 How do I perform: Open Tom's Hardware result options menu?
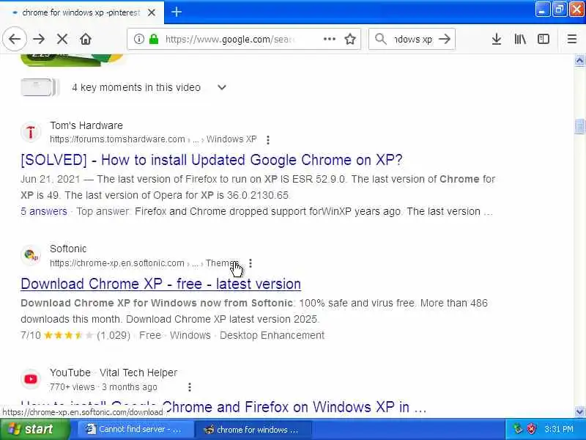coord(268,139)
